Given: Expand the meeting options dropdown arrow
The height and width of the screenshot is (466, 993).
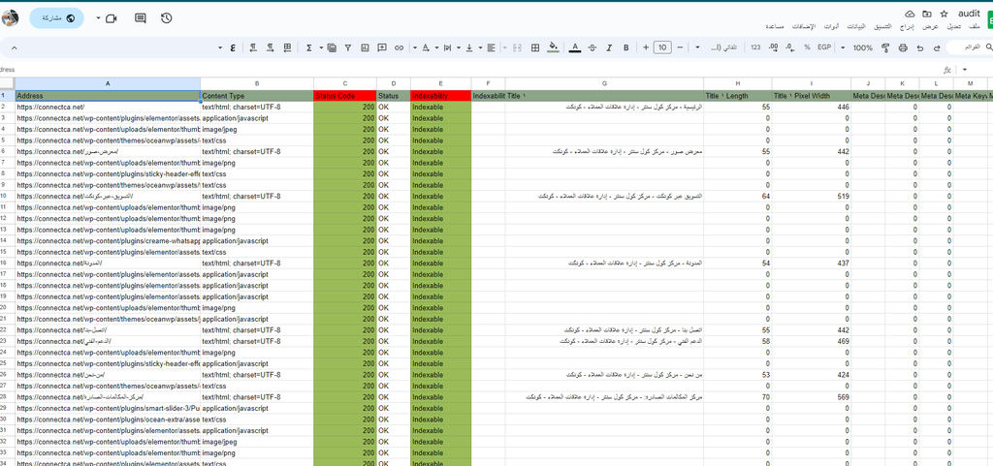Looking at the screenshot, I should click(x=98, y=18).
